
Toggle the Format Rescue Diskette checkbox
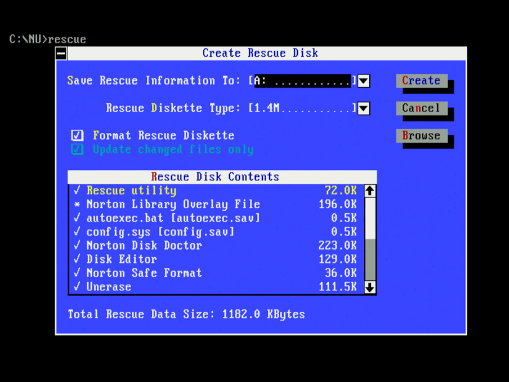[77, 136]
